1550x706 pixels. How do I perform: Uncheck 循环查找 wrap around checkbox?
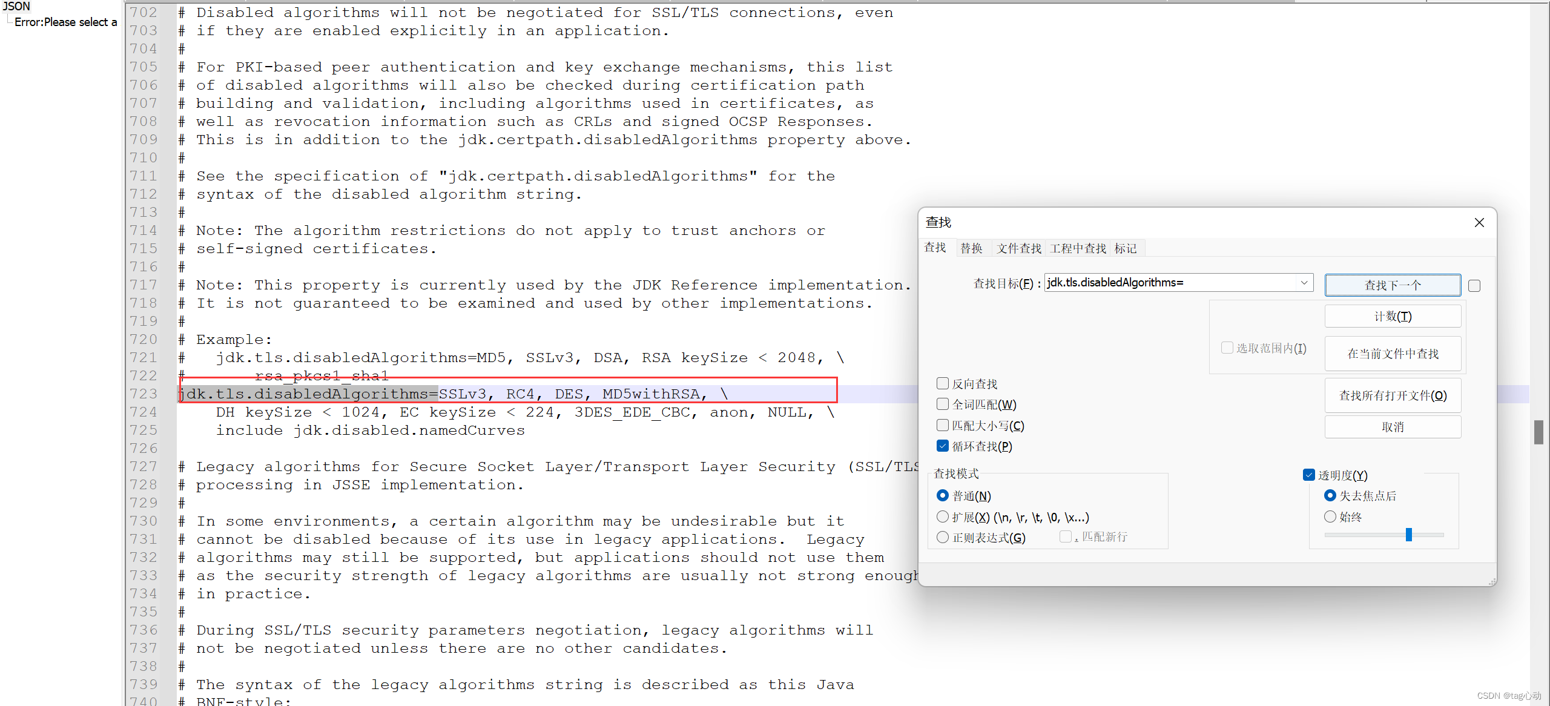(943, 446)
